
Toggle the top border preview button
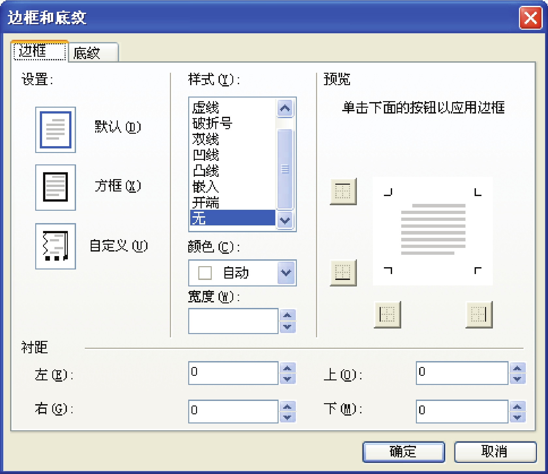[x=343, y=191]
